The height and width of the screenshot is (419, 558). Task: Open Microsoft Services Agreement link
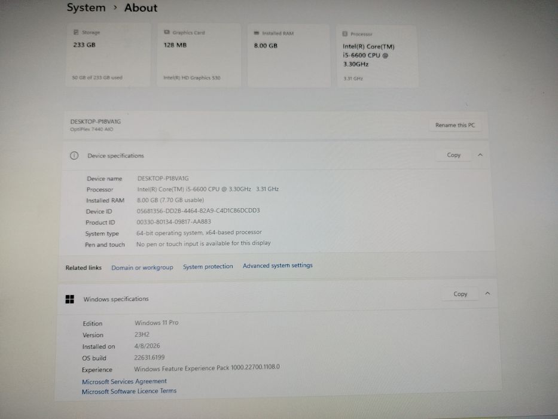[x=124, y=381]
